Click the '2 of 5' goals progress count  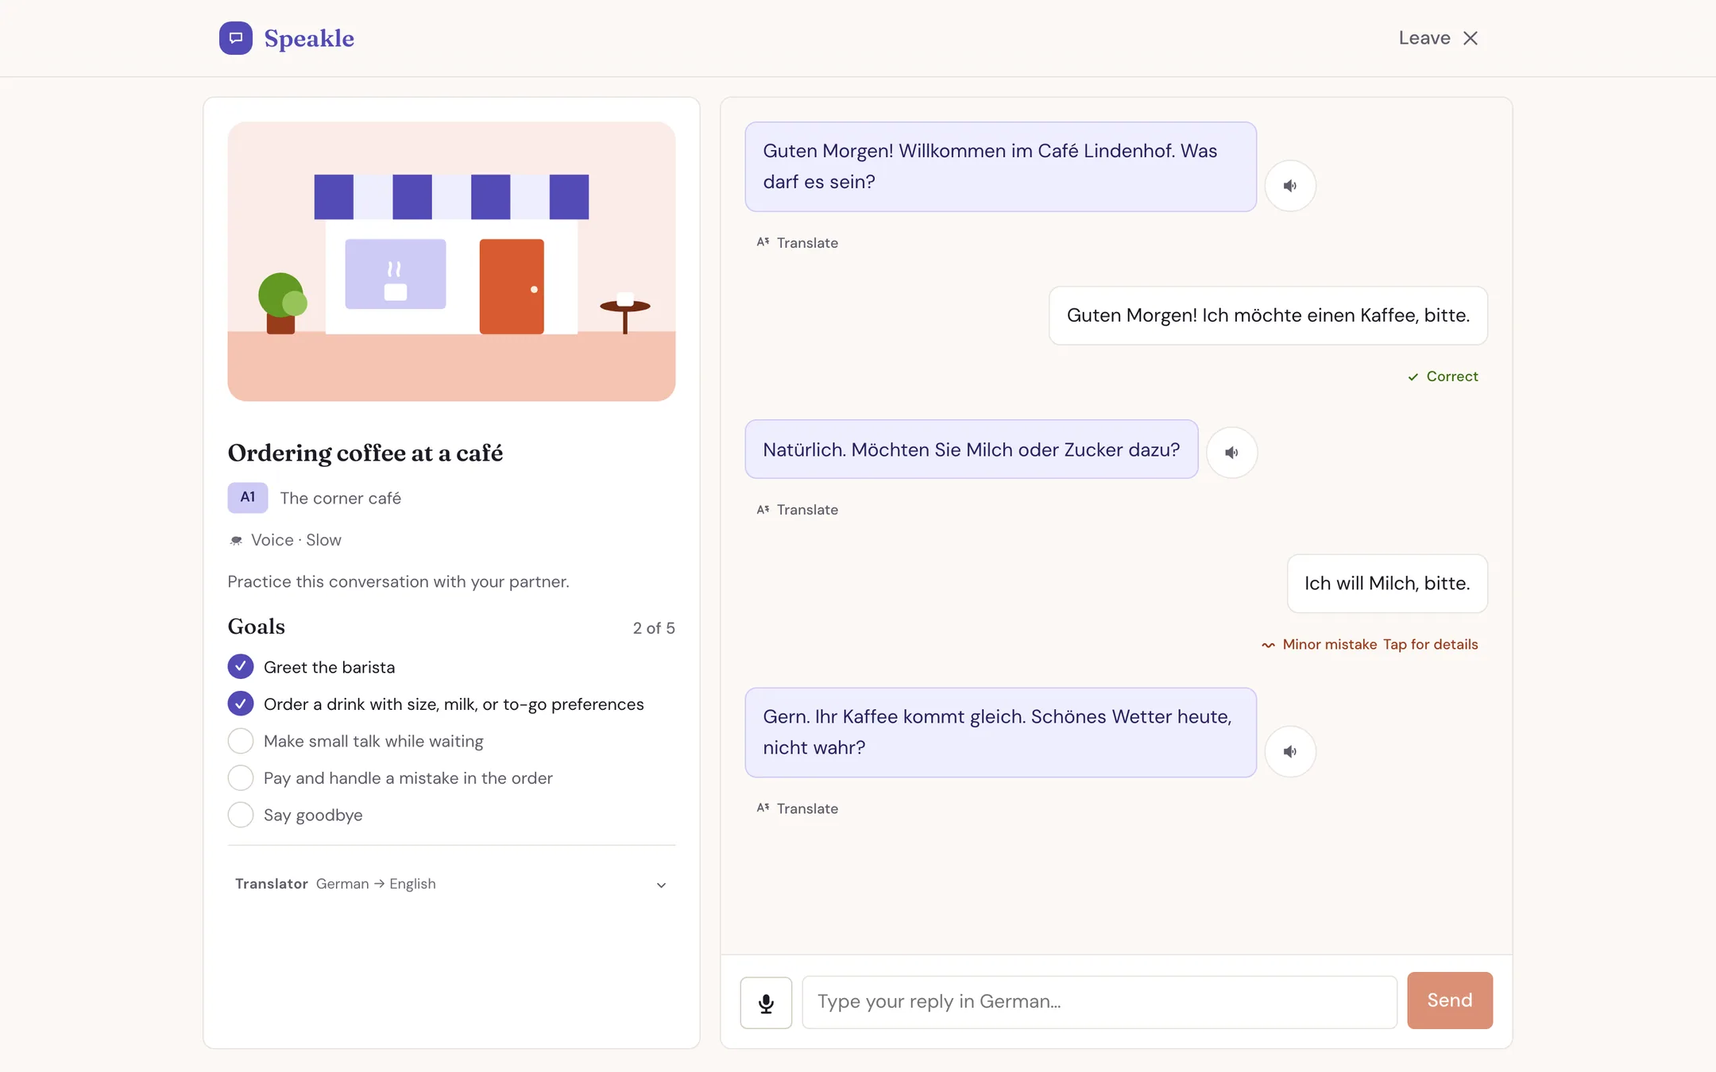[x=654, y=628]
